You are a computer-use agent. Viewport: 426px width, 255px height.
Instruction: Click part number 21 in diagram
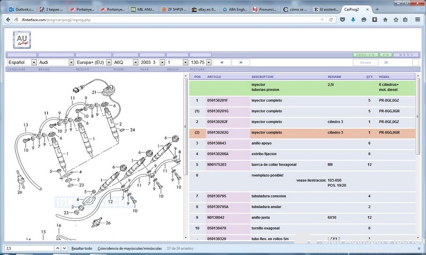[x=94, y=92]
